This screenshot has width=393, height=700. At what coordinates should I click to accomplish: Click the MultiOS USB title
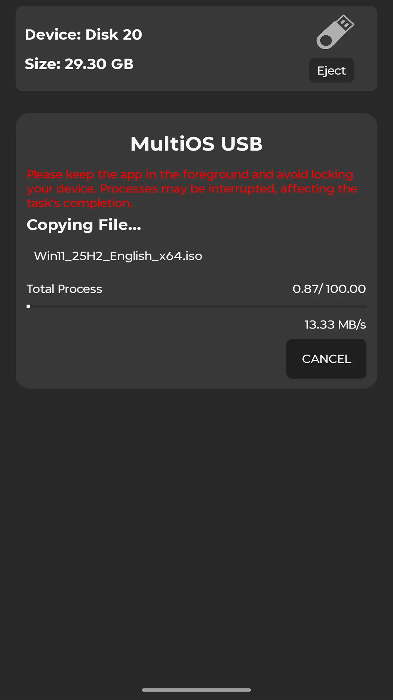click(x=196, y=144)
